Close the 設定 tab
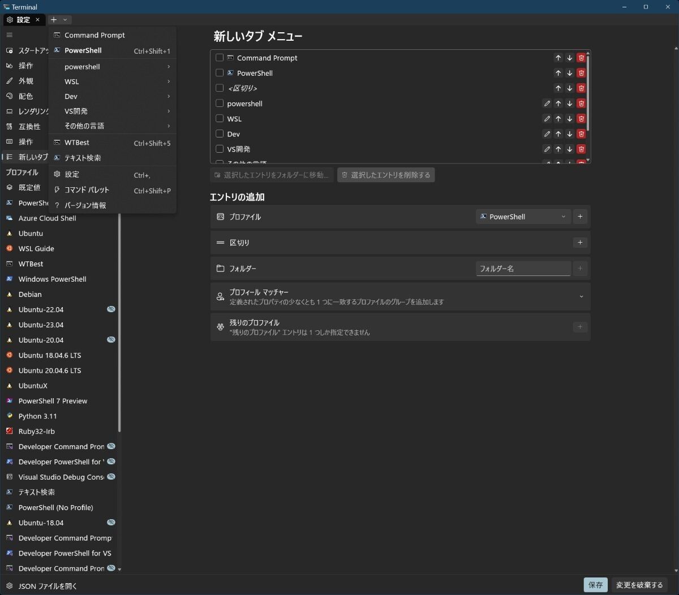The image size is (679, 595). pos(37,20)
